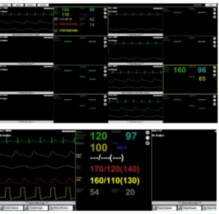Open the Patient menu in the top bar

click(5, 5)
